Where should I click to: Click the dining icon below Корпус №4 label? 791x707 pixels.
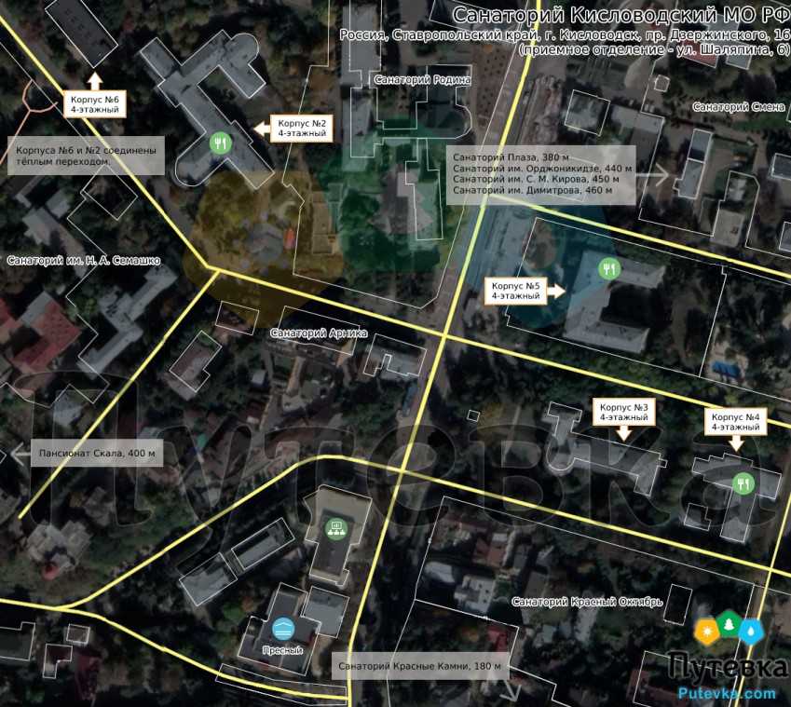coord(743,483)
